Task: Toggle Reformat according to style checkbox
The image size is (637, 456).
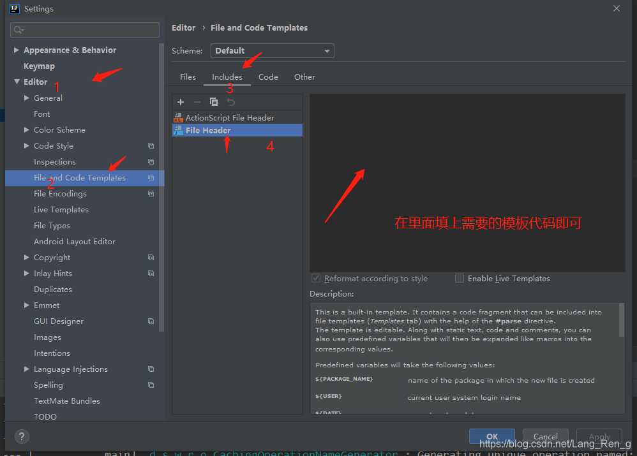Action: pos(316,278)
